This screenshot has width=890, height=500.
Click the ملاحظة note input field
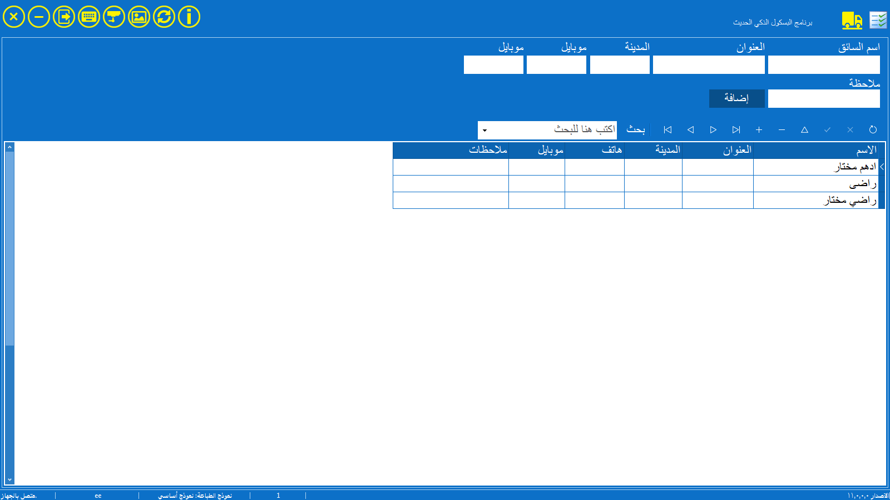click(824, 99)
